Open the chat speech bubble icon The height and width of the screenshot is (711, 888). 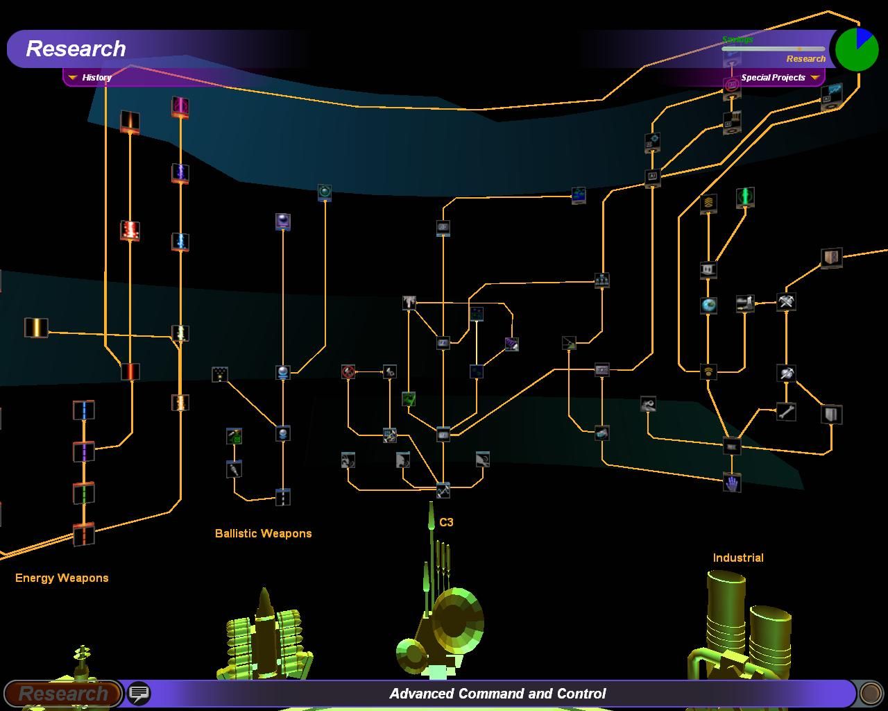click(x=139, y=693)
